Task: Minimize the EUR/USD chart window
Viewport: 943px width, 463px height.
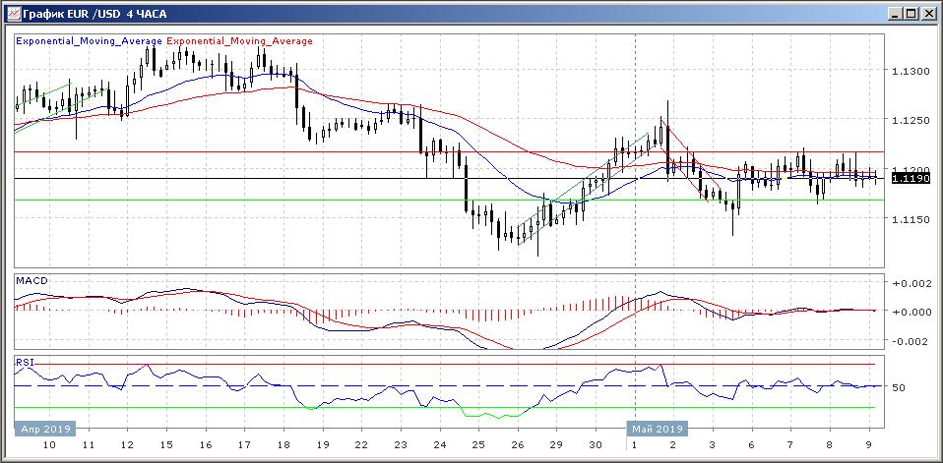Action: click(894, 14)
